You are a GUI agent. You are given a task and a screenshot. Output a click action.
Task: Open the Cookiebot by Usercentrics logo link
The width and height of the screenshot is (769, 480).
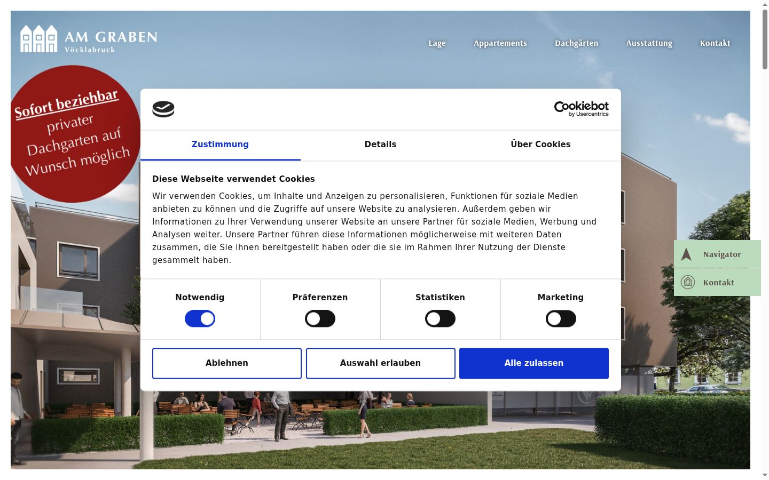581,109
